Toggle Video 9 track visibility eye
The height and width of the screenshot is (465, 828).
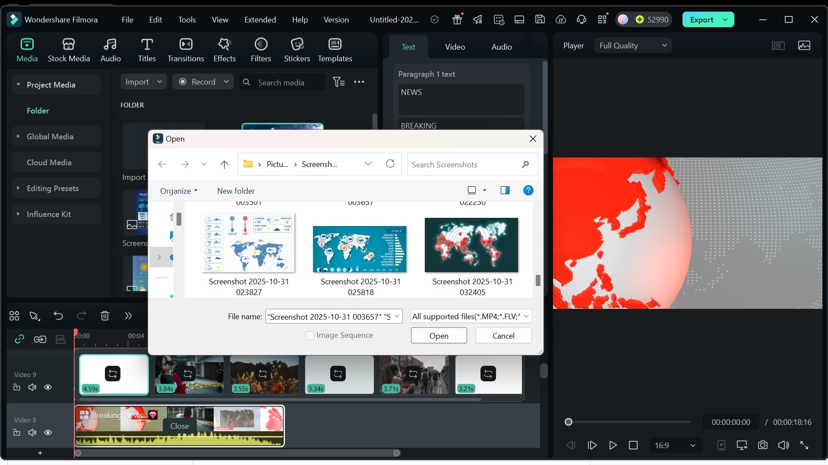(x=48, y=387)
